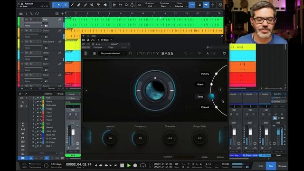Select the Deep character mode
This screenshot has width=304, height=171.
click(200, 96)
